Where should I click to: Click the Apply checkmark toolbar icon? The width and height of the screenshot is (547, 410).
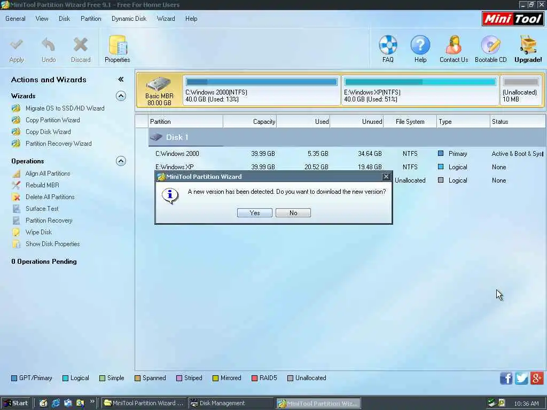(17, 45)
